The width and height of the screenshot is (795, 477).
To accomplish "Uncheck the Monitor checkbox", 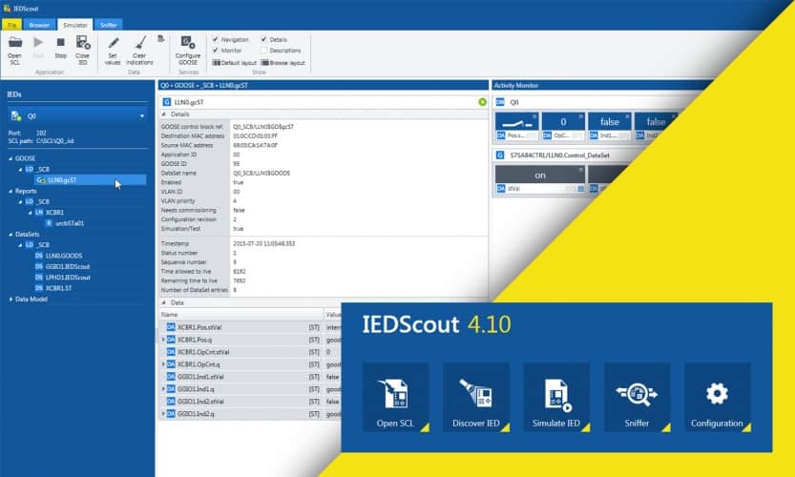I will click(216, 51).
